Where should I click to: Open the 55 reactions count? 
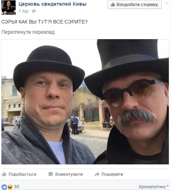(17, 187)
